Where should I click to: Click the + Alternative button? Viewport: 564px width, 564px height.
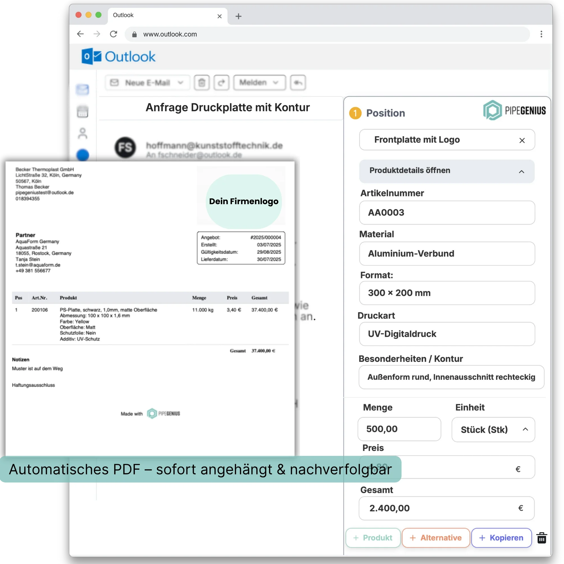pyautogui.click(x=436, y=538)
